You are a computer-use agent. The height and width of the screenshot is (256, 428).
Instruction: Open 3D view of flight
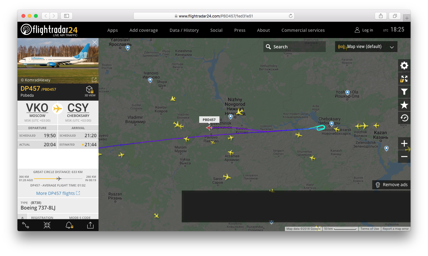(90, 91)
